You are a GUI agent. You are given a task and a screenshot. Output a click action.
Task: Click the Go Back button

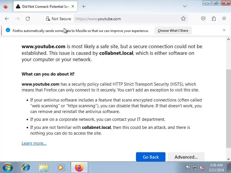(151, 157)
